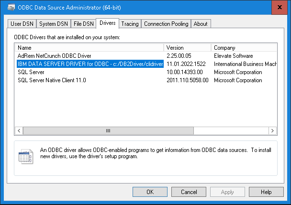Select the Drivers tab
Screen dimensions: 291x205
point(108,23)
